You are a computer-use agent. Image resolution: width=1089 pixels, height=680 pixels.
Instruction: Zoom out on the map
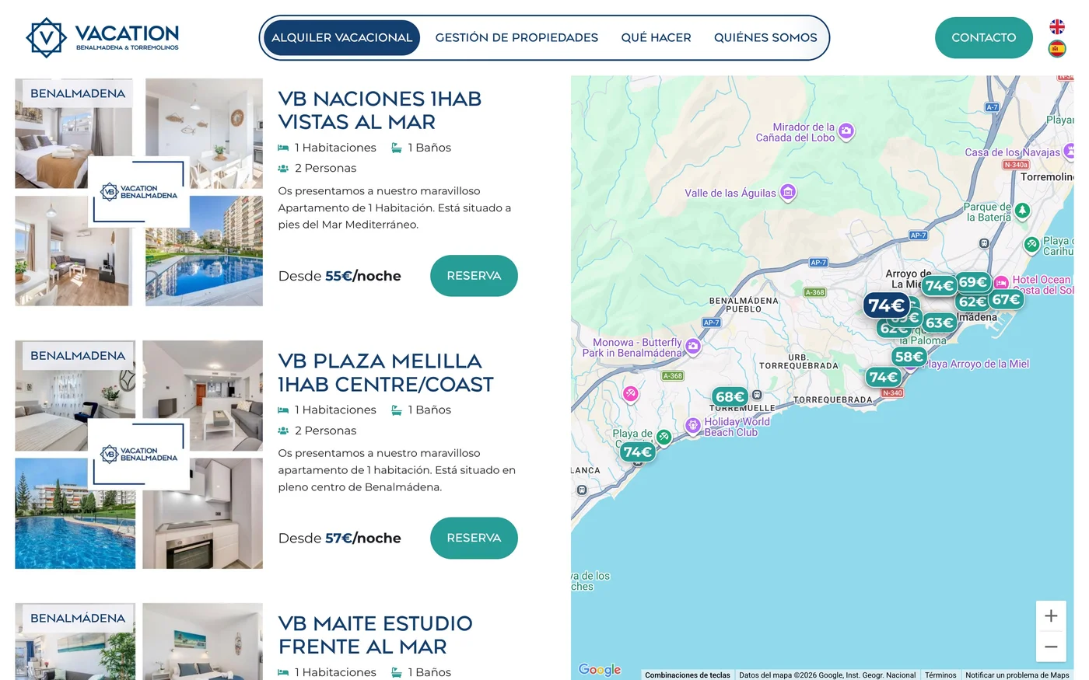[1050, 647]
